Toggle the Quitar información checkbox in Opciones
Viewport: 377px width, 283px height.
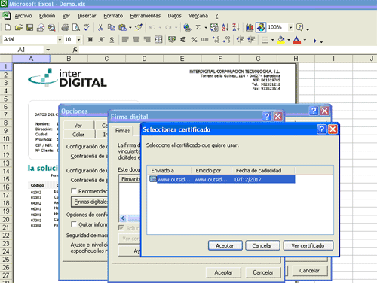[x=74, y=224]
